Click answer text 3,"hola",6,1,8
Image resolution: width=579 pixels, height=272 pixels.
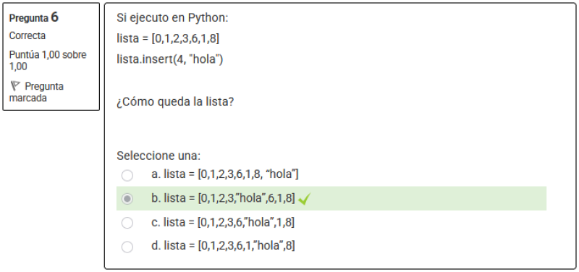click(223, 198)
